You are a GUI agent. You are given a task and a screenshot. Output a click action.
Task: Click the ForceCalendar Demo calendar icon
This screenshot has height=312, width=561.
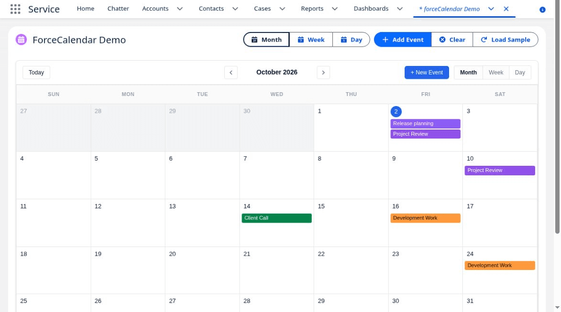[21, 40]
